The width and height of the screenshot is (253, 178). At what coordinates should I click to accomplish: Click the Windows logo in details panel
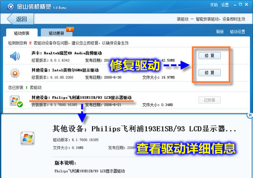coord(28,139)
